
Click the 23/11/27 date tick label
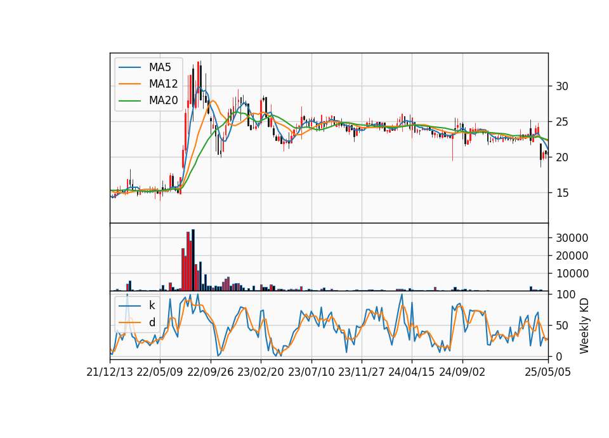click(x=362, y=373)
